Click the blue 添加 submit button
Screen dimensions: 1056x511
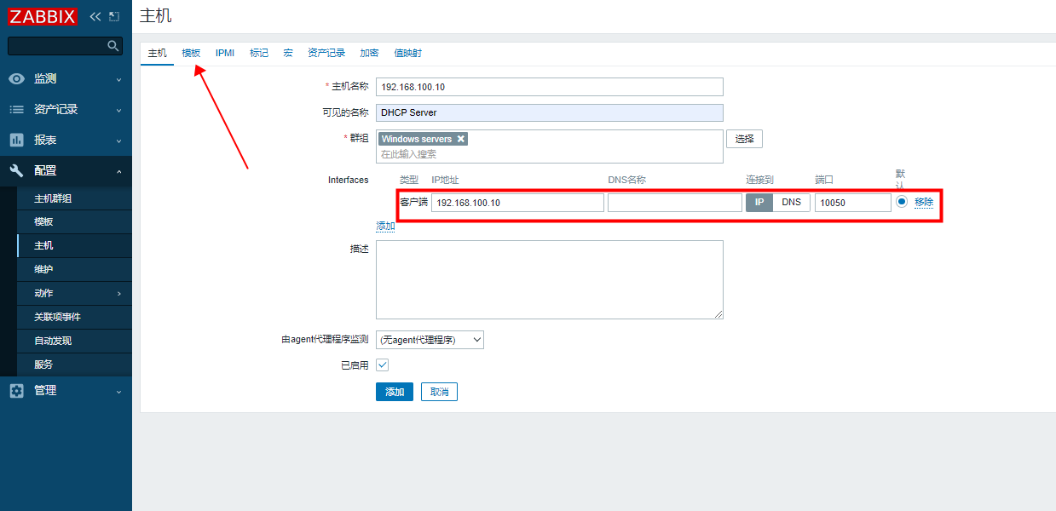coord(395,392)
